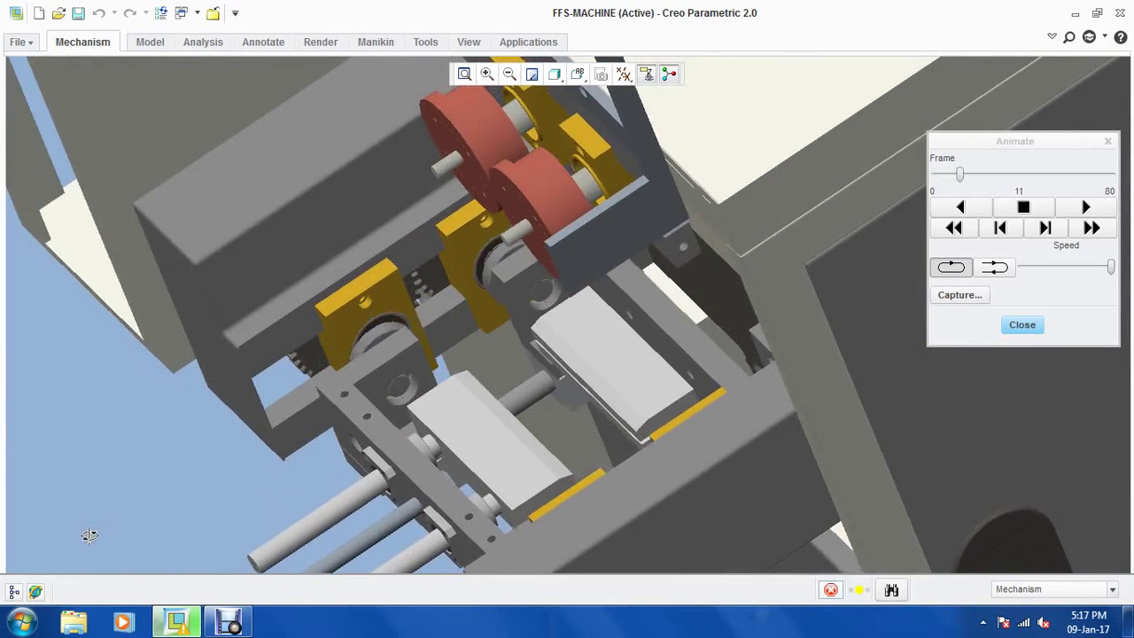Adjust the animation Speed slider
This screenshot has width=1134, height=638.
tap(1110, 267)
